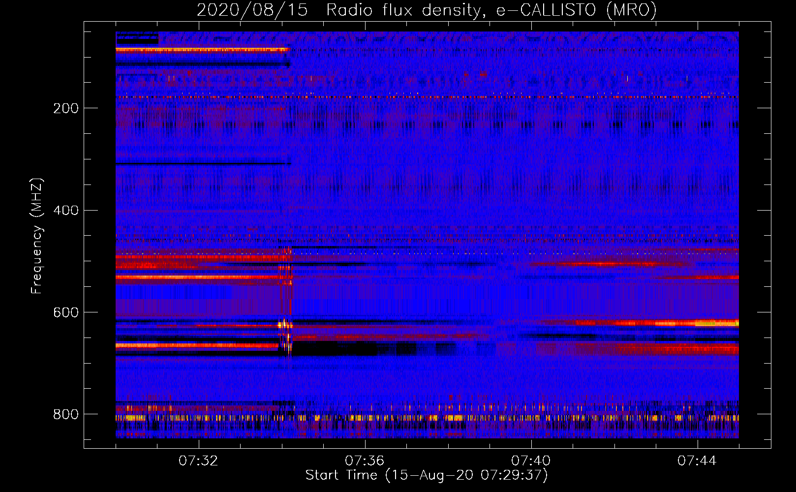Click the 07:40 time tick label
796x492 pixels.
(x=531, y=461)
